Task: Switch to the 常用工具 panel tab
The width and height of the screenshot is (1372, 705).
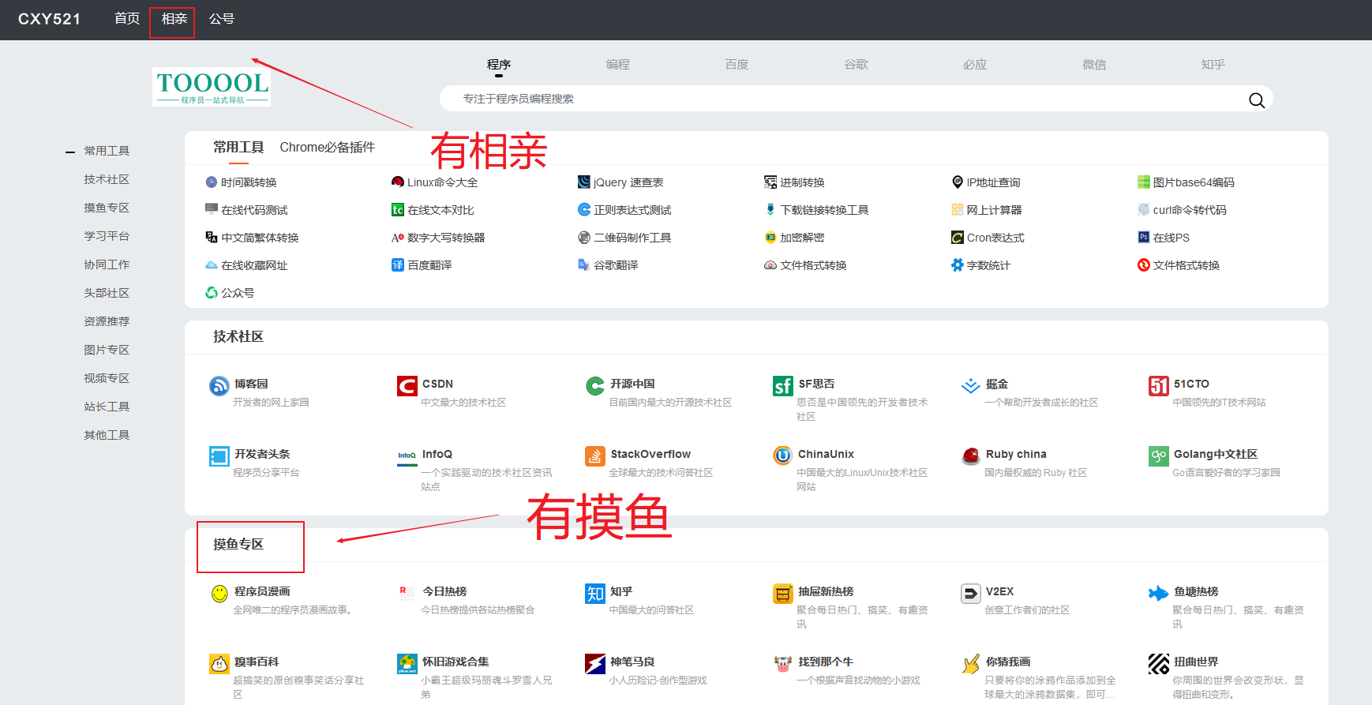Action: pyautogui.click(x=238, y=147)
